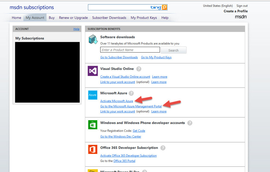
Task: Click the msdn subscriptions logo
Action: 32,7
